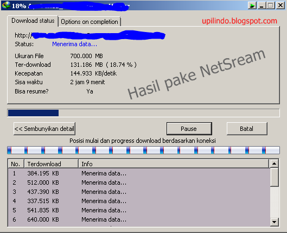Screen dimensions: 287x233
Task: Click remaining time '2 jam 9 menit'
Action: click(x=87, y=82)
